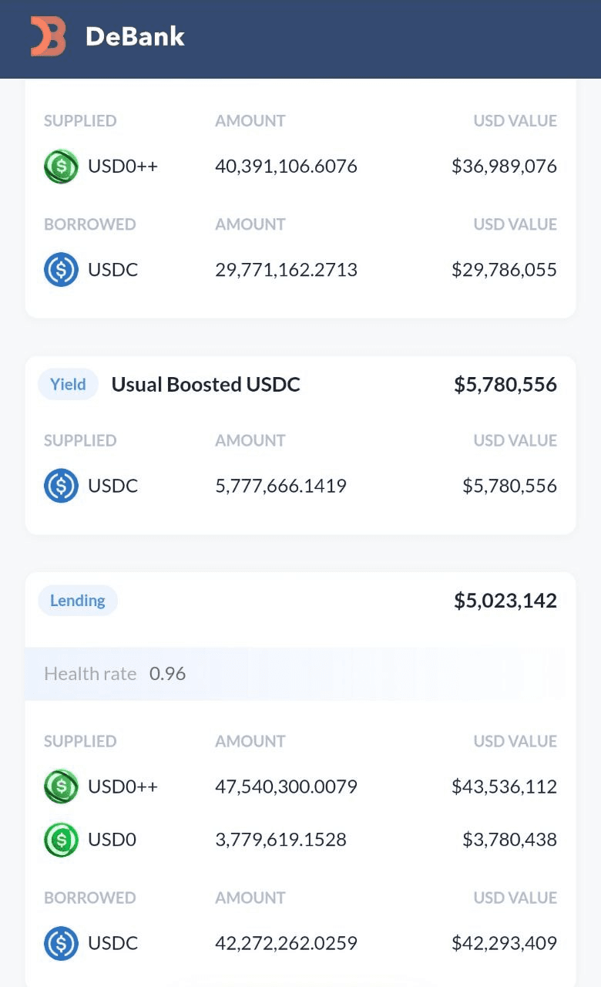Click the 5,777,666.1419 supplied amount
This screenshot has width=601, height=987.
point(280,485)
